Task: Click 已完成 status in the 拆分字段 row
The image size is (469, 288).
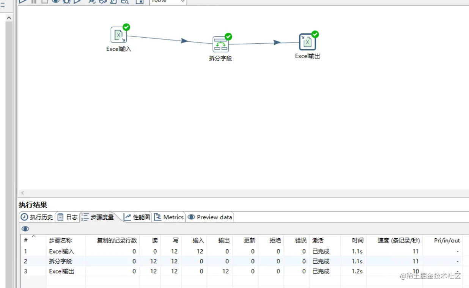Action: (x=321, y=261)
